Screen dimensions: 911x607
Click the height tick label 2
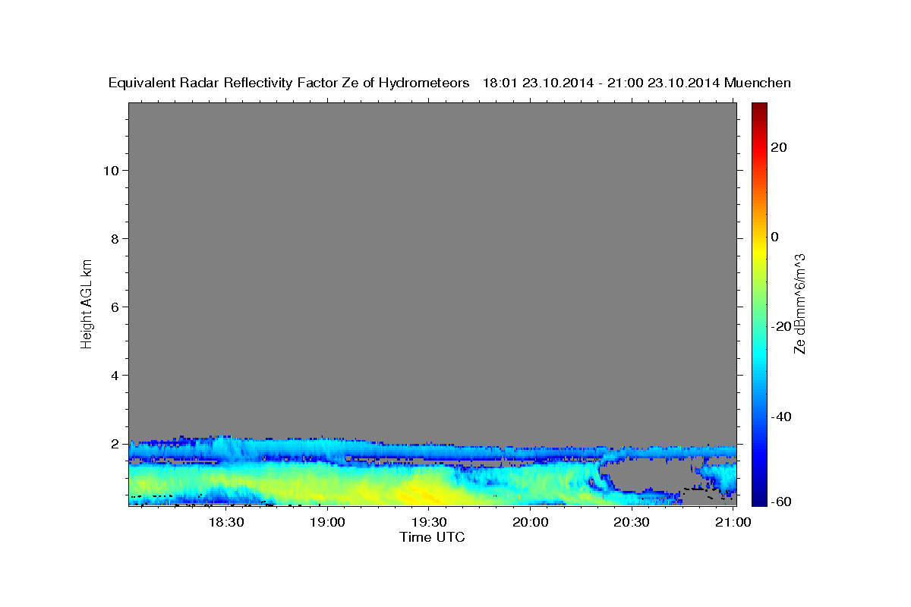(115, 444)
